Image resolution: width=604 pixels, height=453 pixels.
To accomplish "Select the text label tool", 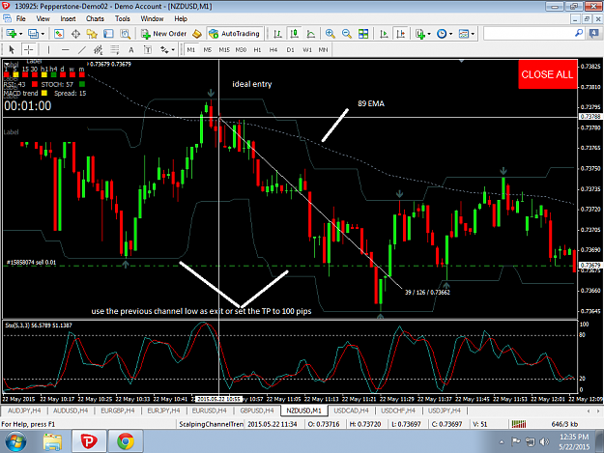I will [x=148, y=49].
